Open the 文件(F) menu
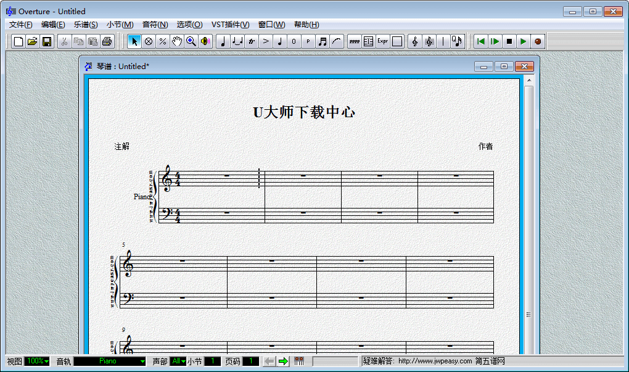The height and width of the screenshot is (372, 629). (x=20, y=25)
